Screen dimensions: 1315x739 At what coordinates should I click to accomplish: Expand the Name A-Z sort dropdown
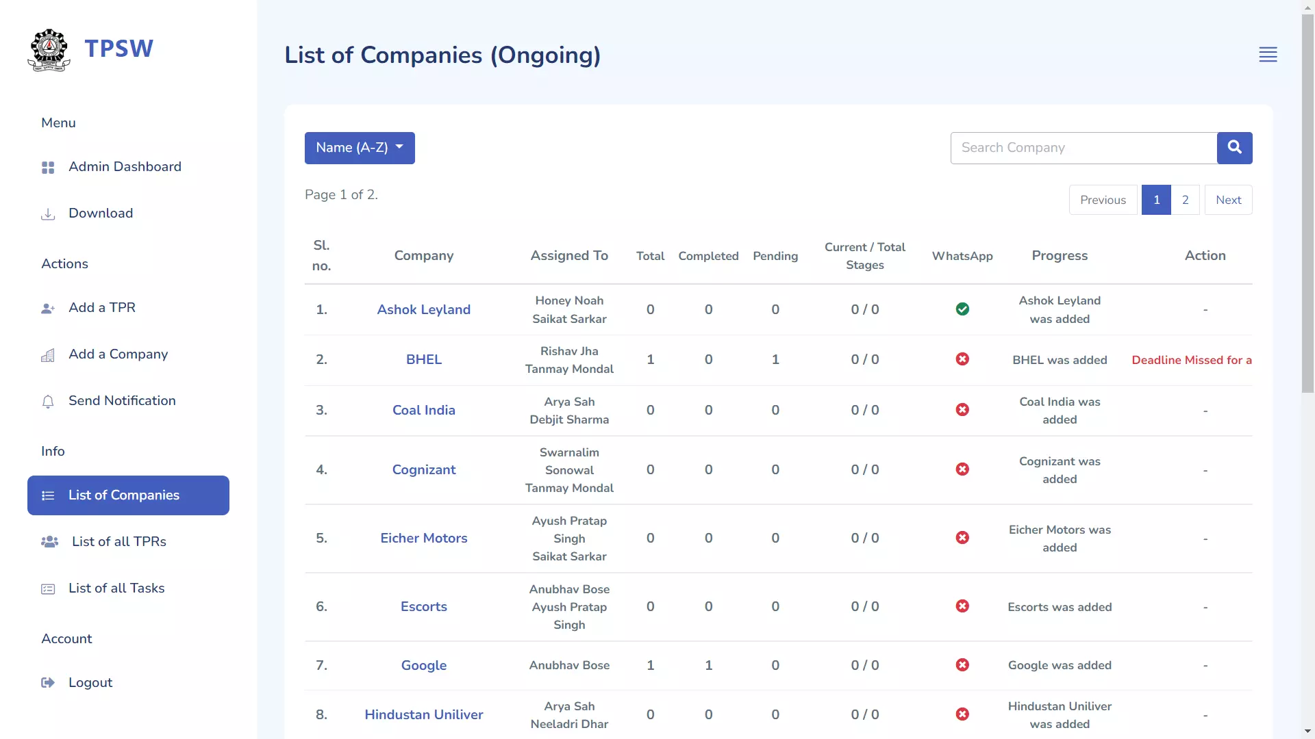(x=360, y=147)
